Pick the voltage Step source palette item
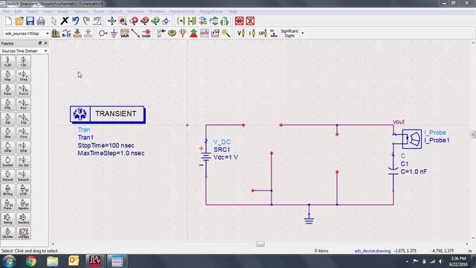The height and width of the screenshot is (268, 476). (8, 76)
